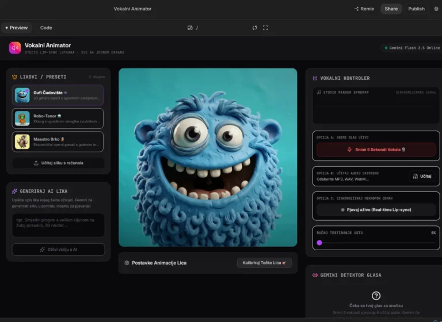Click the Share button
Image resolution: width=442 pixels, height=322 pixels.
tap(391, 9)
